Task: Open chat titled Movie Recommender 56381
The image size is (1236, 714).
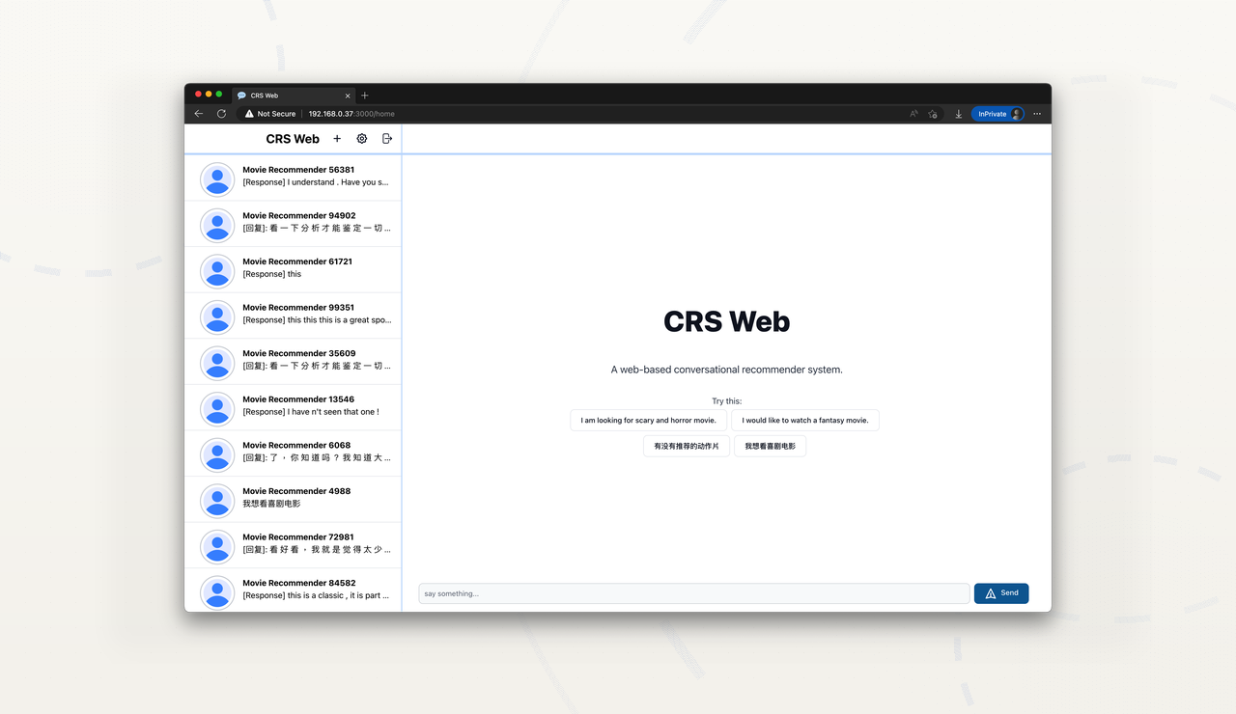Action: (298, 170)
